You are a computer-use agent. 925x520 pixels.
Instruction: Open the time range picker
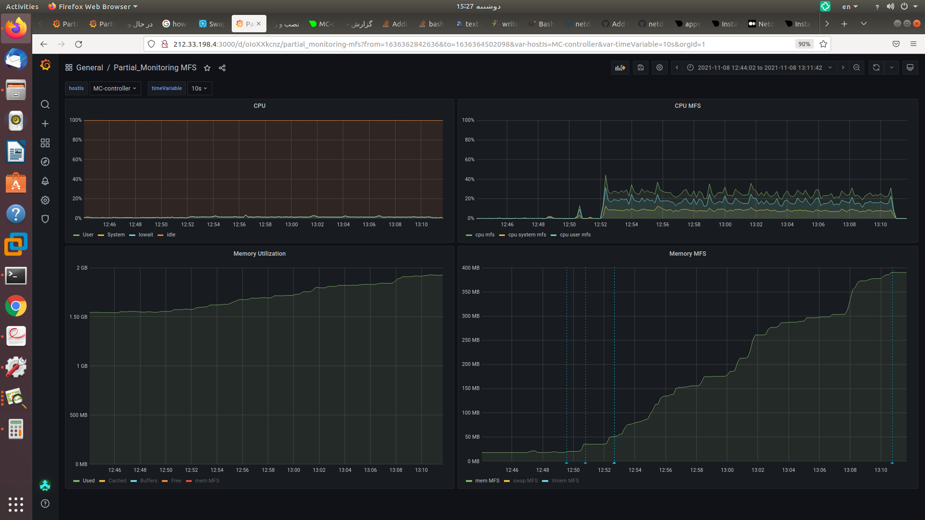[x=759, y=68]
